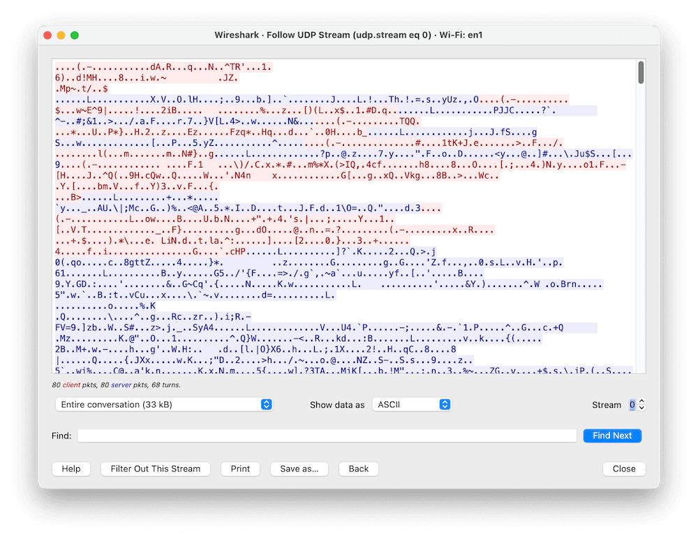Screen dimensions: 698x539
Task: Save the stream data with Save as
Action: point(299,468)
